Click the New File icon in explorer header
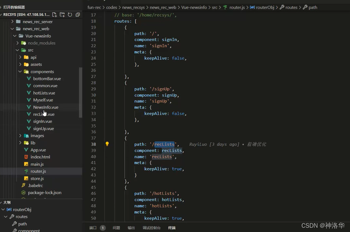This screenshot has width=350, height=232. (x=54, y=15)
